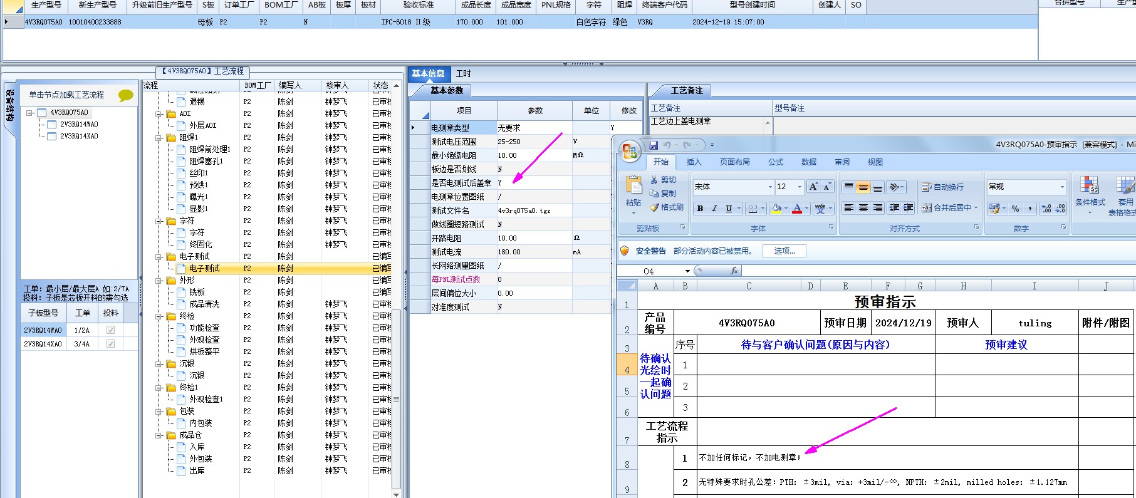Screen dimensions: 1136x498
Task: Center text horizontally
Action: (863, 207)
